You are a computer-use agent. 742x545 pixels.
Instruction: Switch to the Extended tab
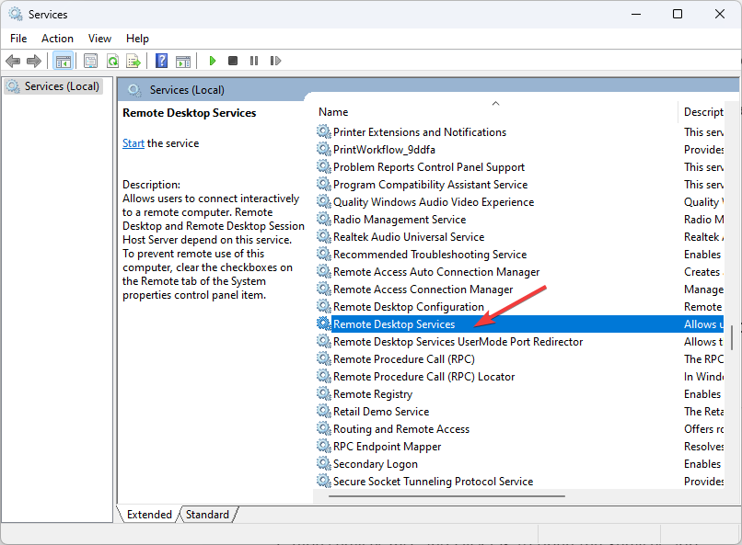tap(149, 515)
